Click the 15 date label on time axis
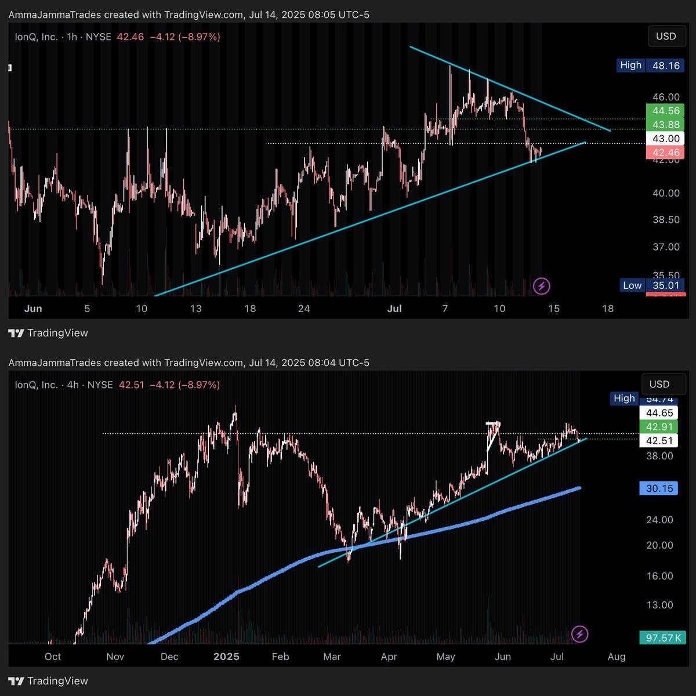 553,309
